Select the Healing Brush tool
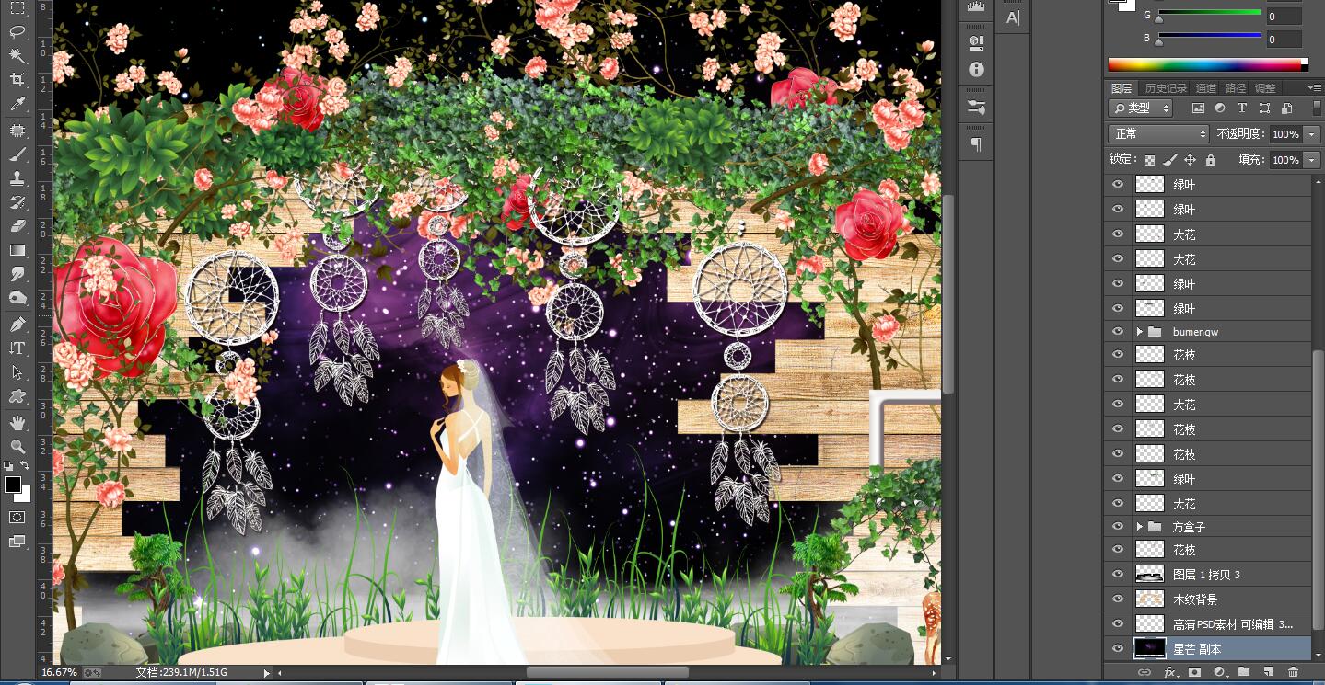 [17, 131]
